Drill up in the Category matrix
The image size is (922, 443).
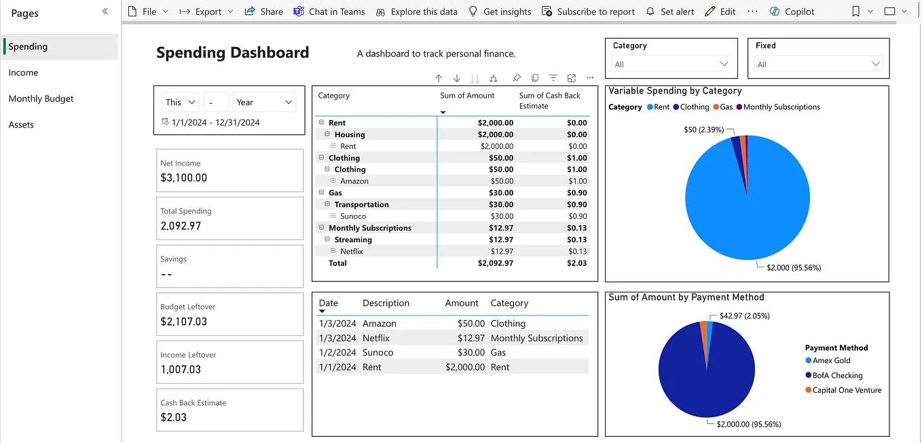click(439, 78)
